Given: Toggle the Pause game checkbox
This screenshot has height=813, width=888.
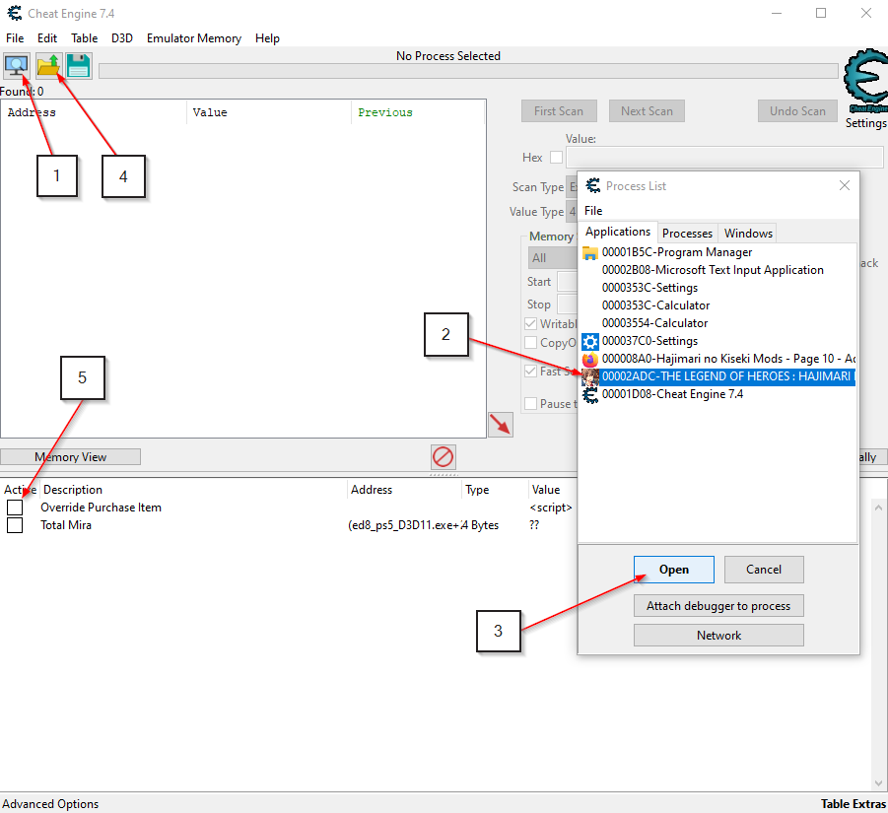Looking at the screenshot, I should pos(530,404).
